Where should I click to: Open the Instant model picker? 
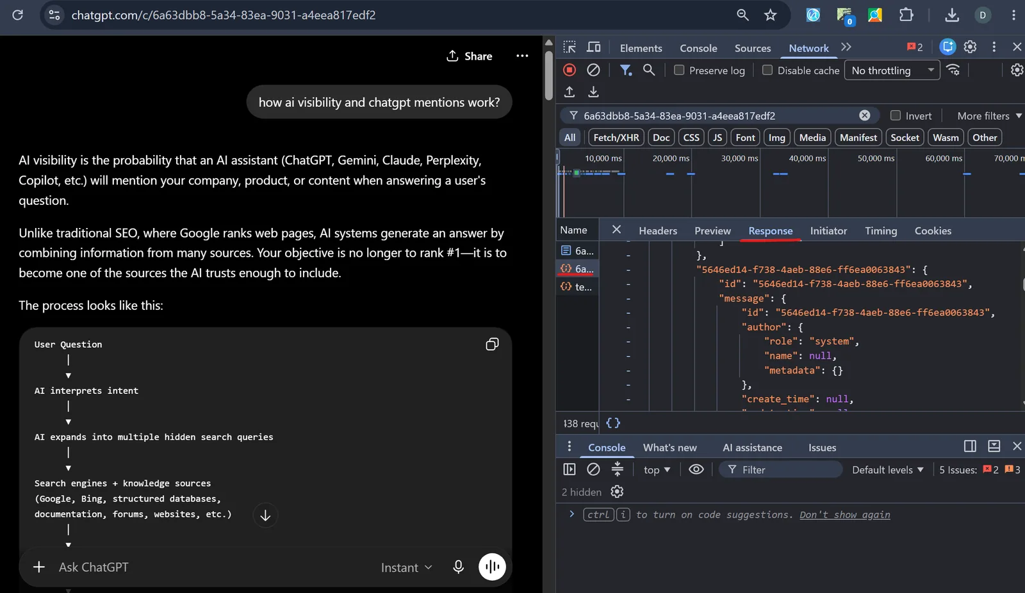(x=406, y=567)
